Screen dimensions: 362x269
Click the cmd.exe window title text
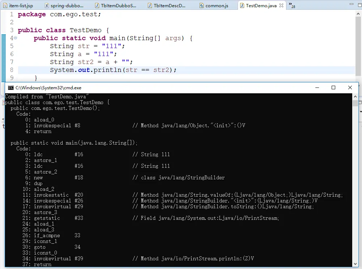(x=48, y=88)
